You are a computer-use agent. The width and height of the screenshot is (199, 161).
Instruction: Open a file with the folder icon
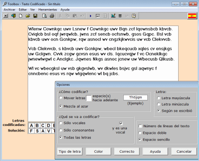point(28,16)
